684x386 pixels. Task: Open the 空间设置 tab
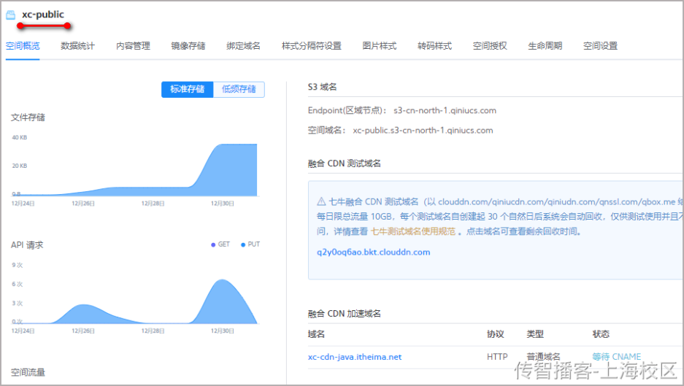click(600, 46)
